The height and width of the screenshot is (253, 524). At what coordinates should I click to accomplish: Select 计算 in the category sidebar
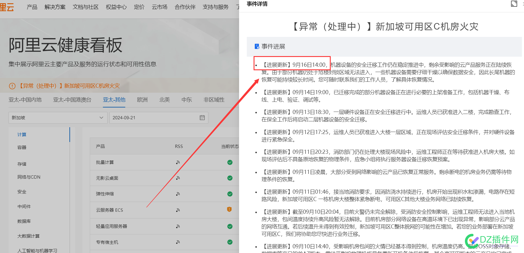(22, 135)
